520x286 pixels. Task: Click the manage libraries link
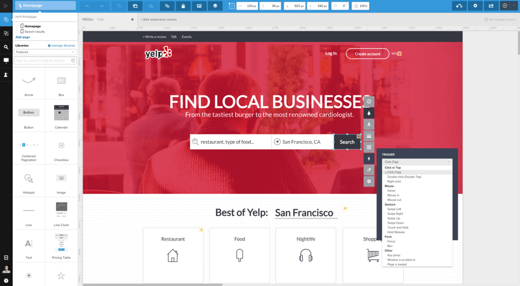(x=62, y=45)
